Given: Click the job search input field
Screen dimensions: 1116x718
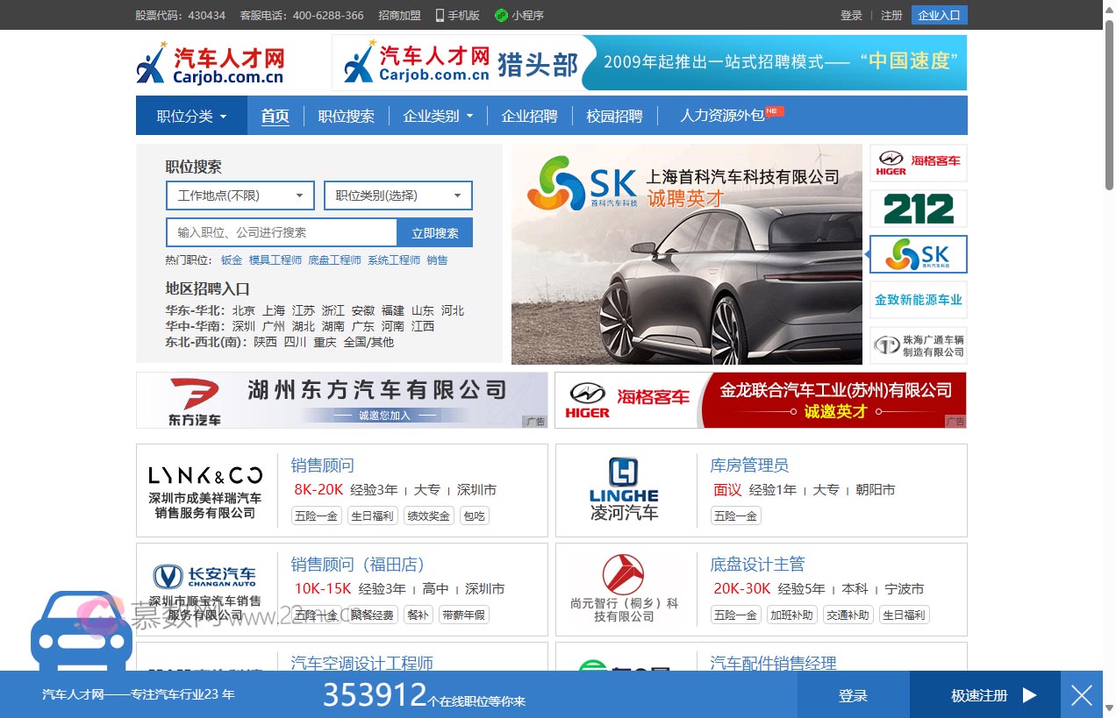Looking at the screenshot, I should pyautogui.click(x=281, y=231).
